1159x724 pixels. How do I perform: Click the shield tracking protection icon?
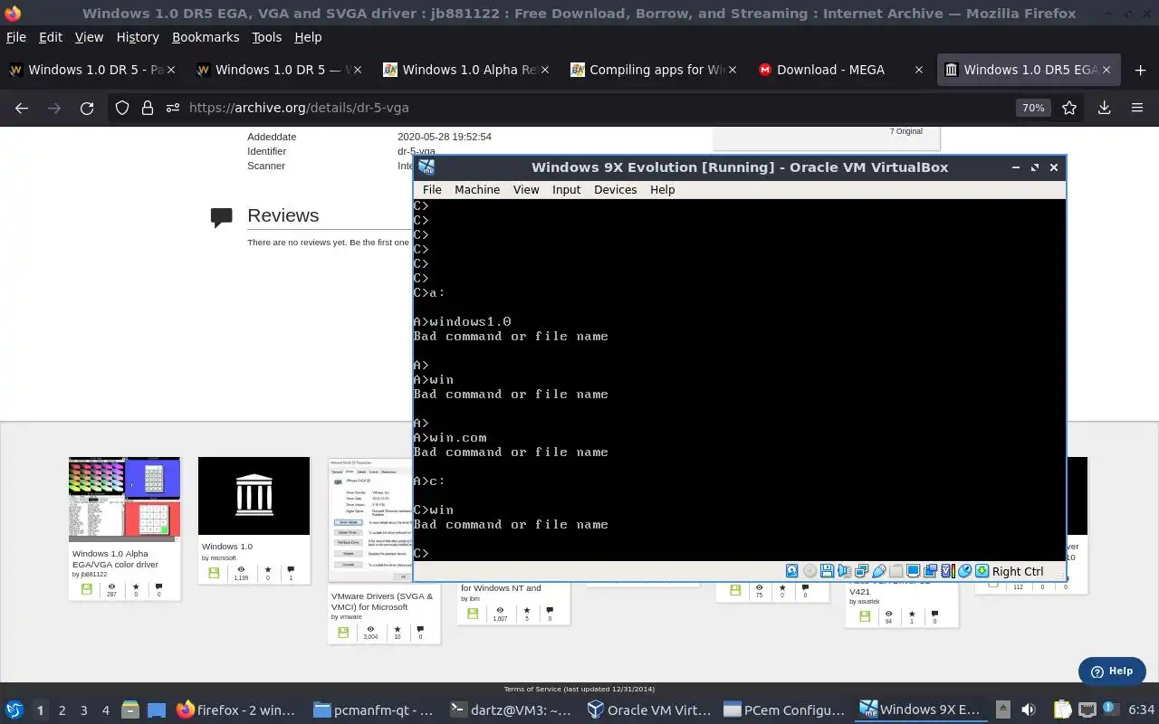point(122,108)
